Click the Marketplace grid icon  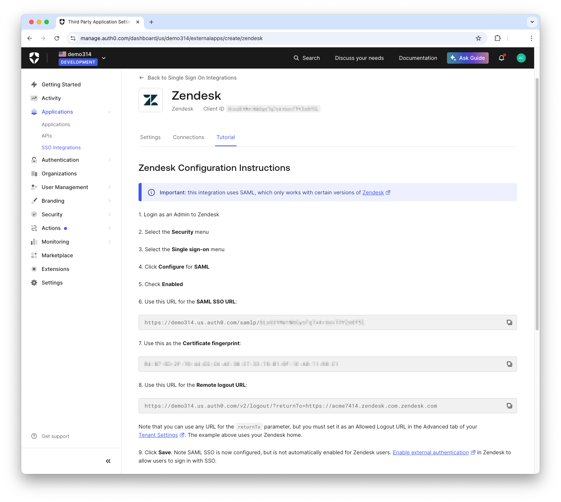coord(34,255)
